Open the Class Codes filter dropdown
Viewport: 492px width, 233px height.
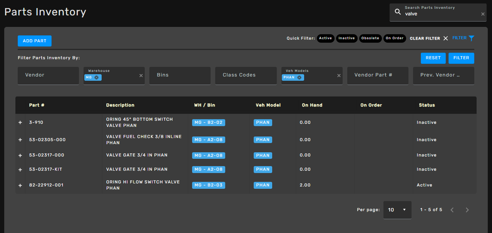[246, 75]
